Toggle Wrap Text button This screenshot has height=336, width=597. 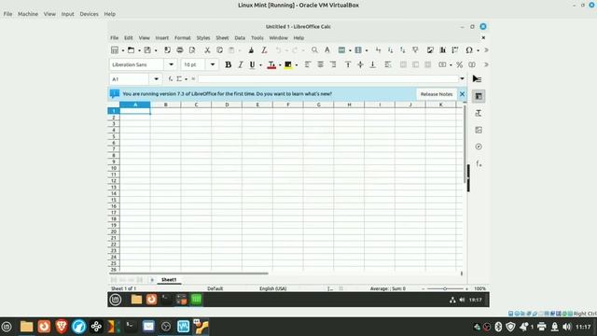point(388,64)
